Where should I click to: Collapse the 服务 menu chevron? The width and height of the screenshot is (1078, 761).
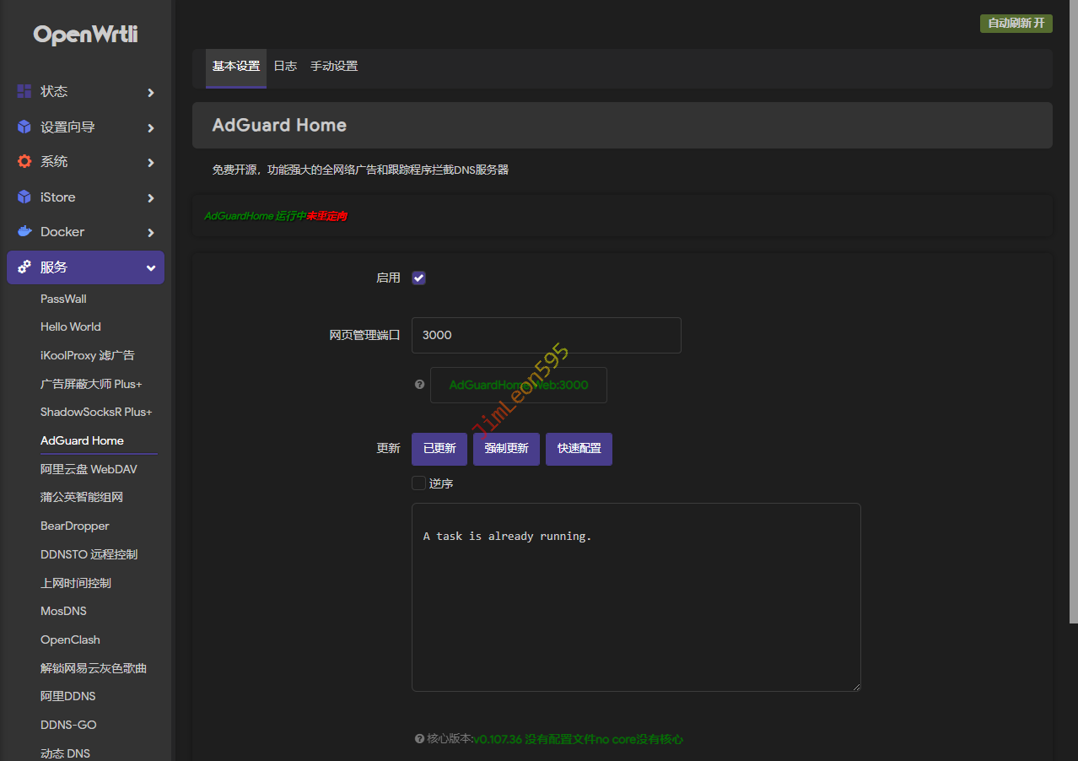click(x=151, y=267)
